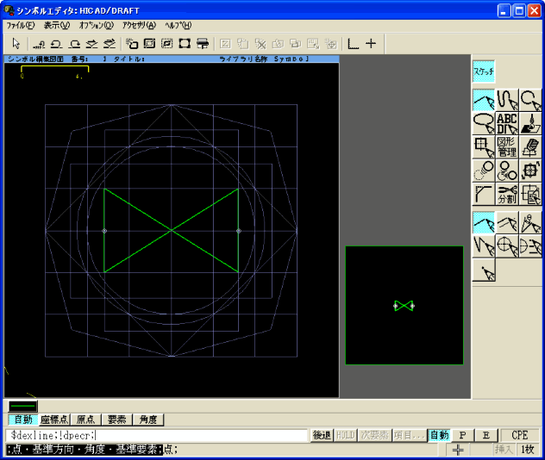The width and height of the screenshot is (545, 460).
Task: Click the 後退 back button
Action: 322,436
